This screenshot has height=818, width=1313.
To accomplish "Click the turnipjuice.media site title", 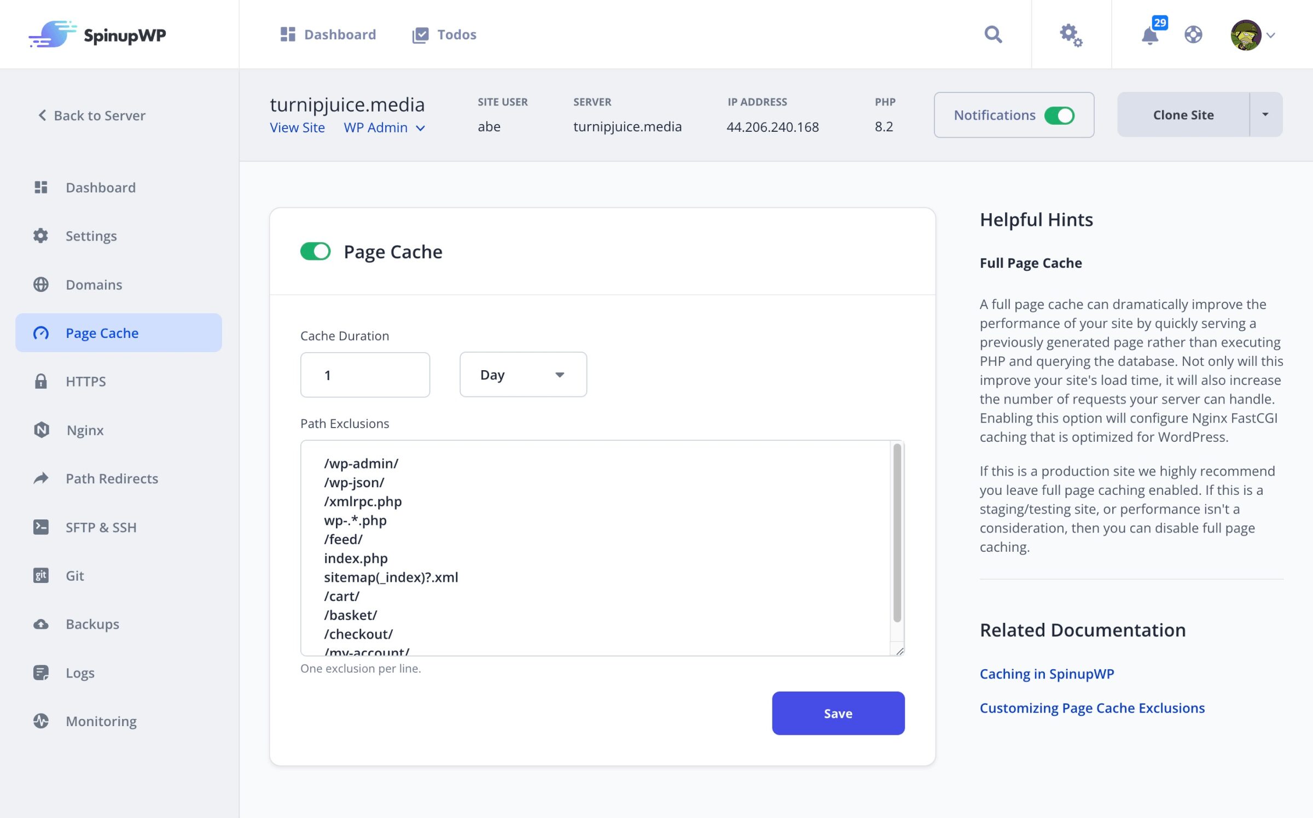I will pos(347,104).
